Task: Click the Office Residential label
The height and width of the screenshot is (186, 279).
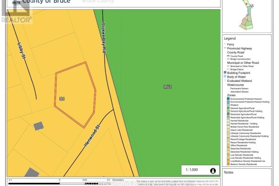Action: click(x=239, y=146)
